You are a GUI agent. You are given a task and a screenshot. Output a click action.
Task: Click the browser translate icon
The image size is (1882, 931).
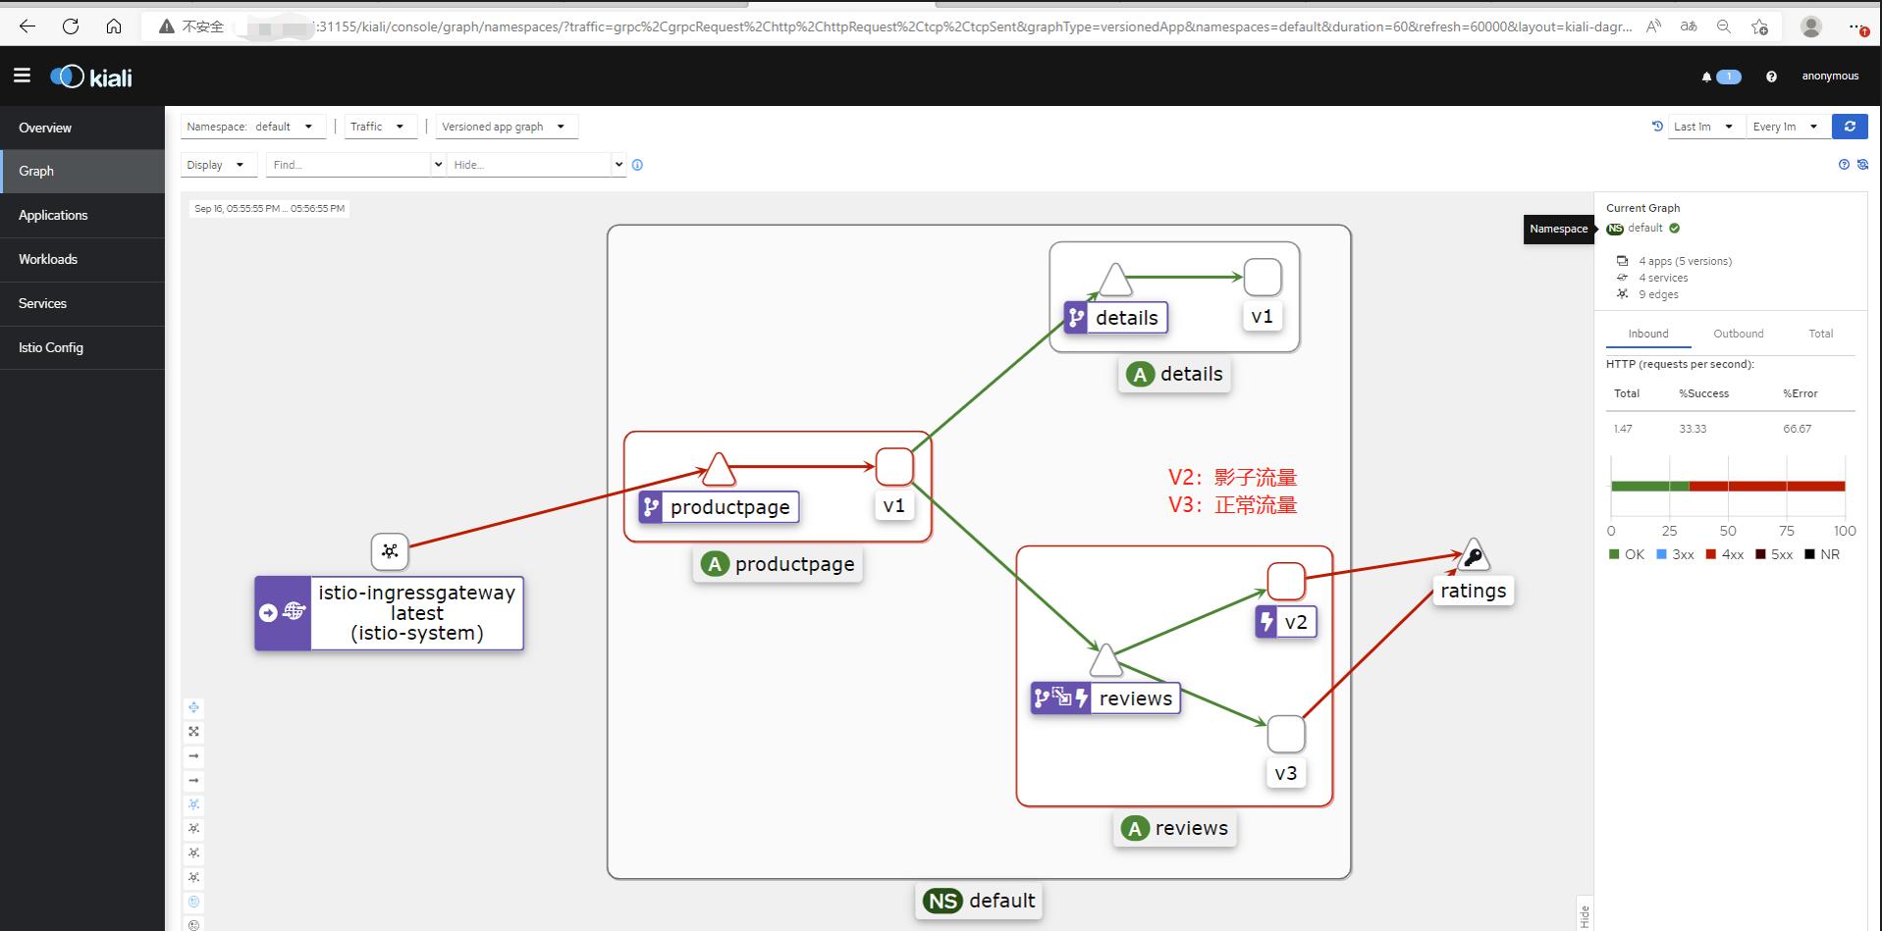1689,26
